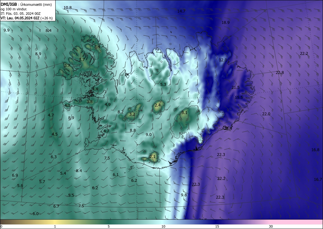Click the 4.5 value on the map

55,134
